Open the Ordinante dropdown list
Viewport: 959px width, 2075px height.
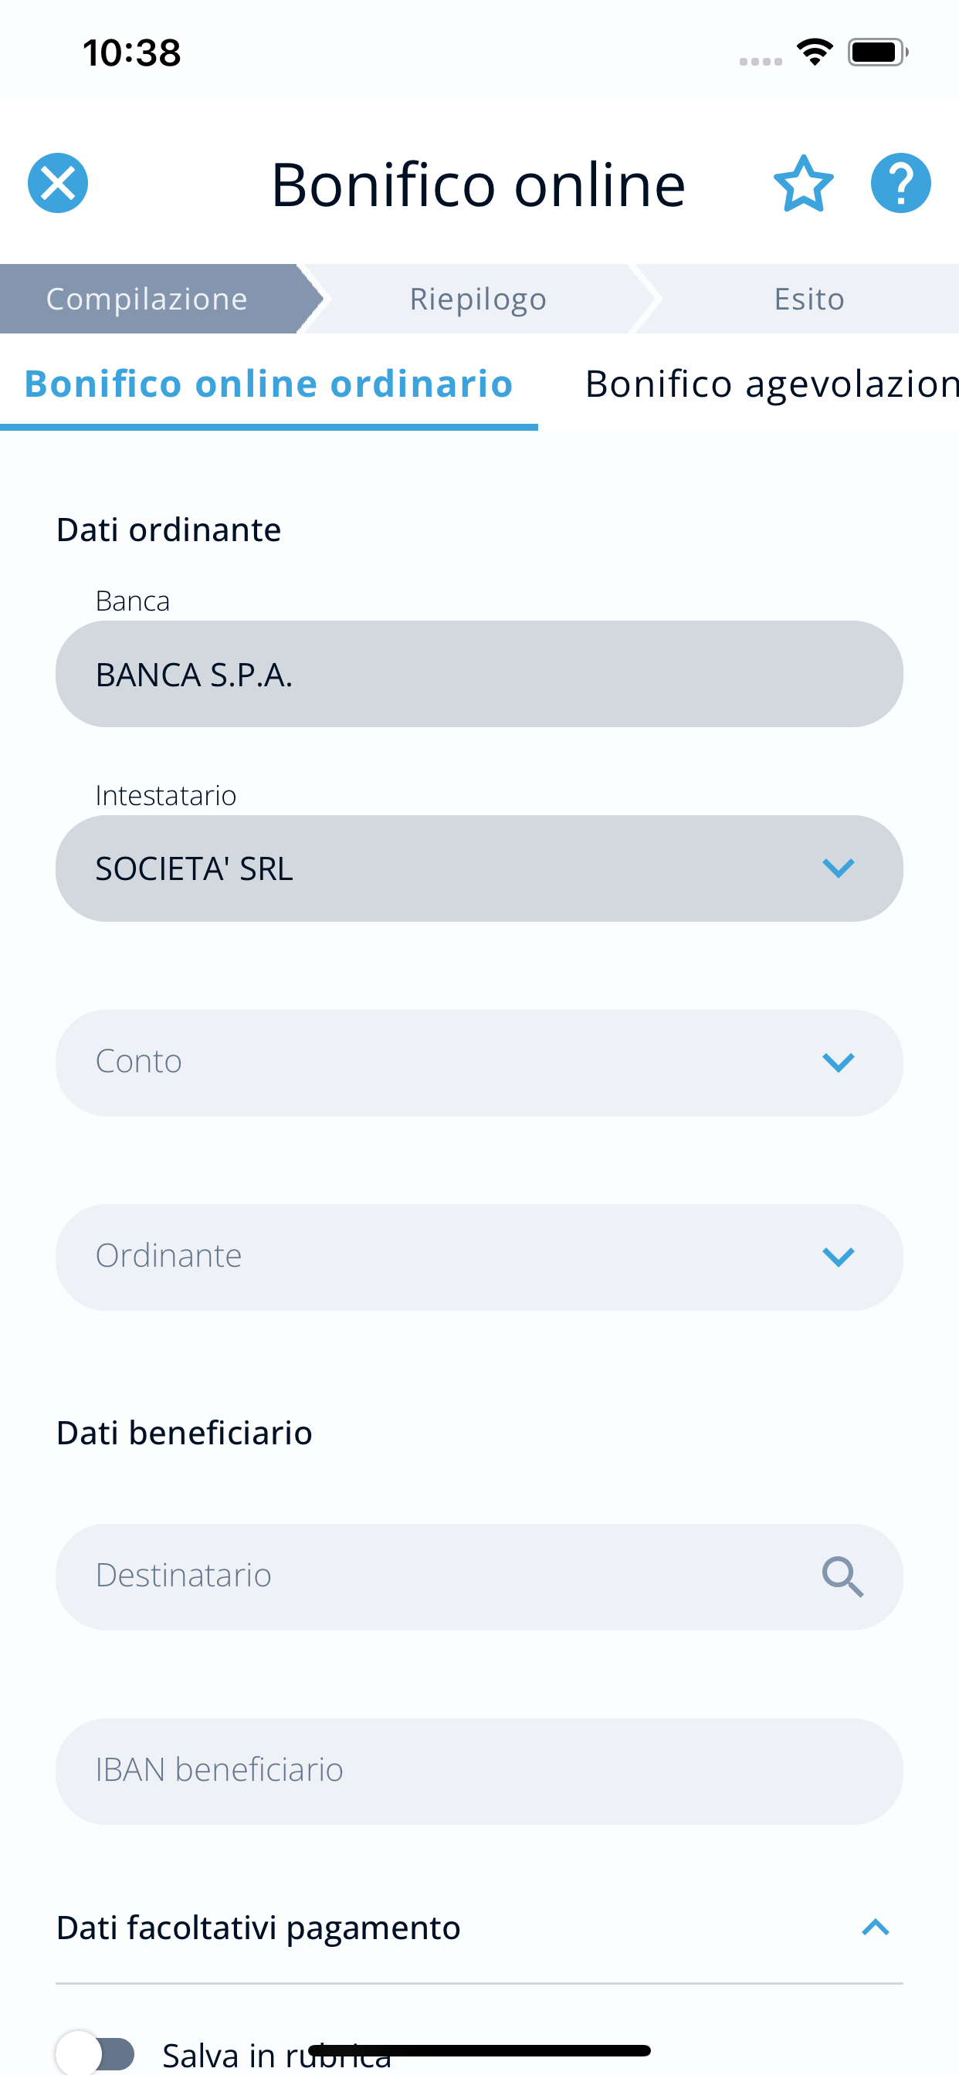[479, 1257]
